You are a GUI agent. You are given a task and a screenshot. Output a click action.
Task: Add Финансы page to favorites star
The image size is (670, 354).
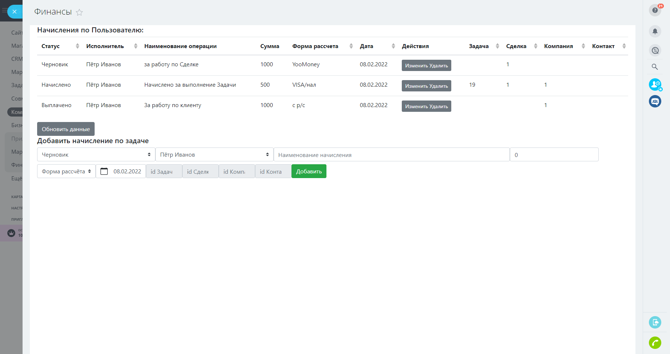pyautogui.click(x=79, y=12)
